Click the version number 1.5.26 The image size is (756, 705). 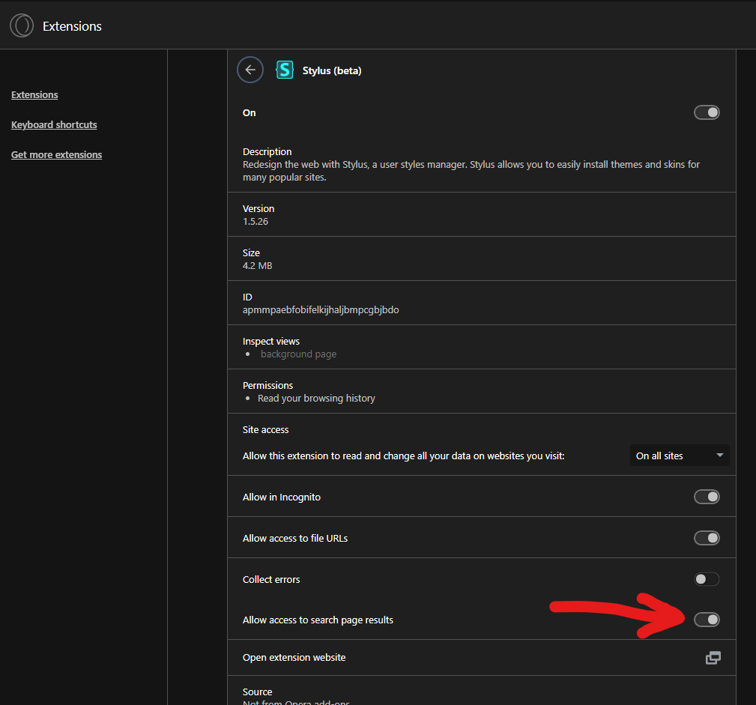click(x=255, y=221)
